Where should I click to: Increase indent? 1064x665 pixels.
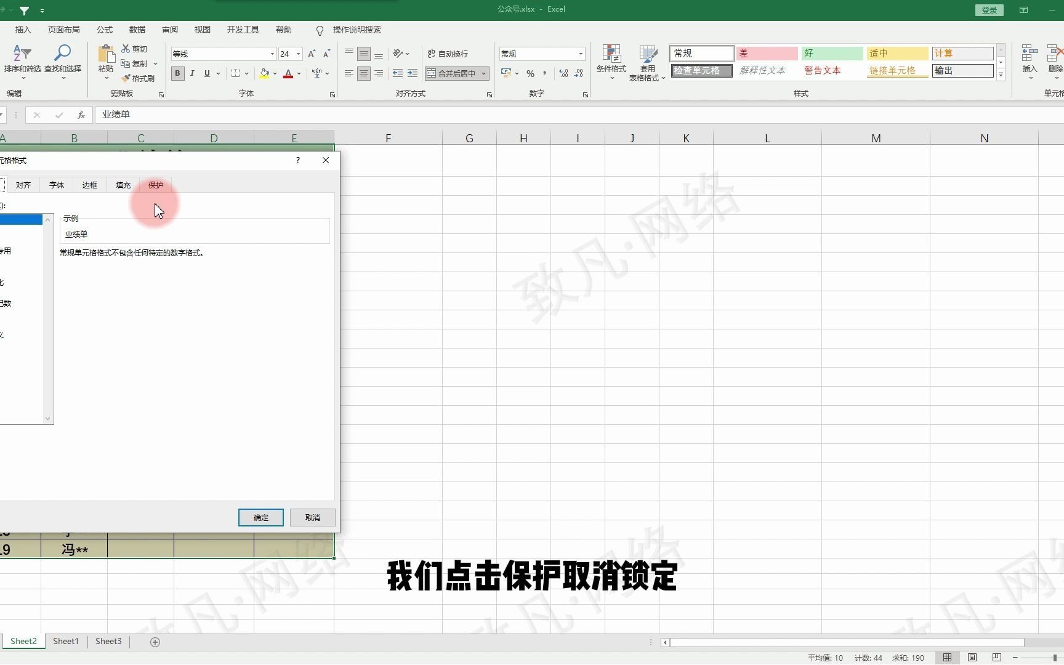click(413, 73)
